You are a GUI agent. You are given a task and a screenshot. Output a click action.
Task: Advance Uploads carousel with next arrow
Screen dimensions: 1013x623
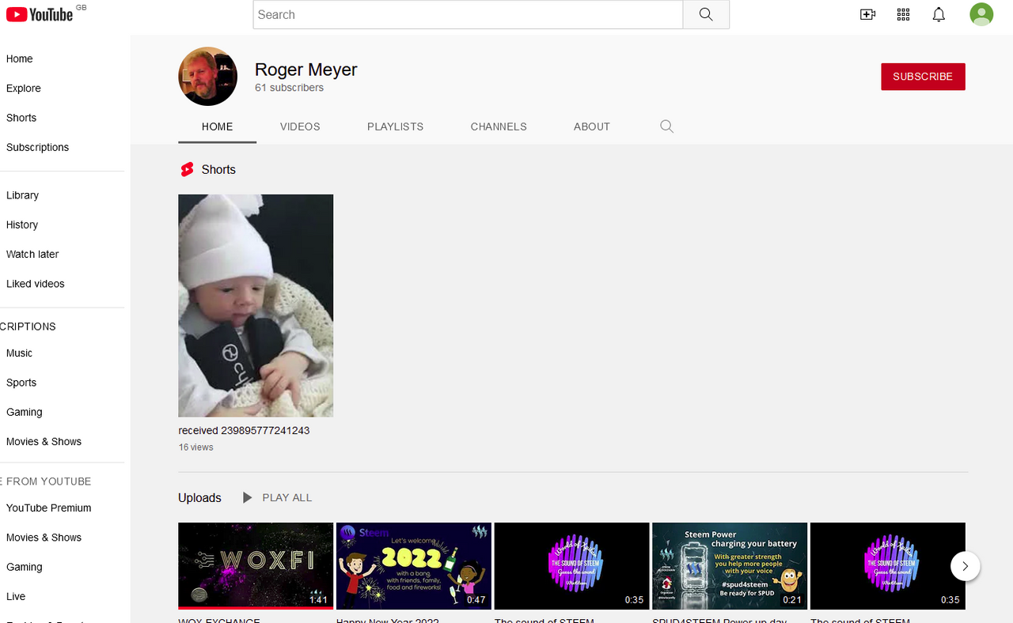965,566
